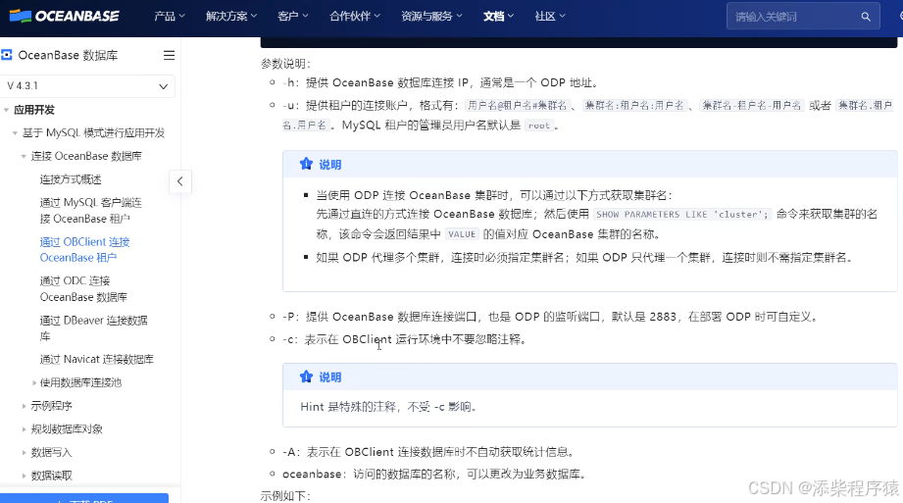This screenshot has height=503, width=903.
Task: Click the SHOW PARAMETERS LIKE 'cluster' code
Action: (x=682, y=215)
